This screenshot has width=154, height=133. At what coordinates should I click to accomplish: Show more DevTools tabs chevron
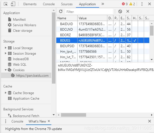tap(103, 4)
